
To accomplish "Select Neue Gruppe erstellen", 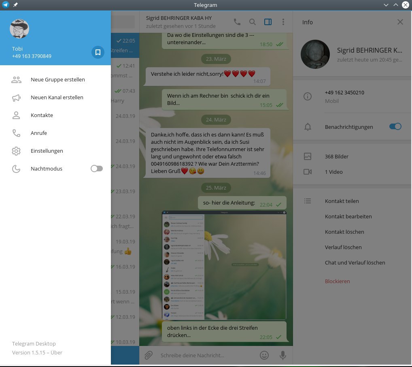I will 57,80.
